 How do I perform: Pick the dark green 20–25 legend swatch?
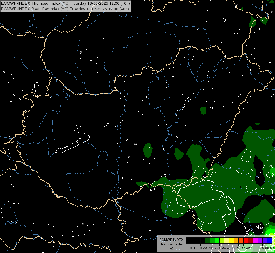(x=208, y=240)
